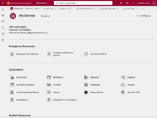Image resolution: width=157 pixels, height=118 pixels.
Task: Open the header icon left of settings gear
Action: pyautogui.click(x=121, y=3)
